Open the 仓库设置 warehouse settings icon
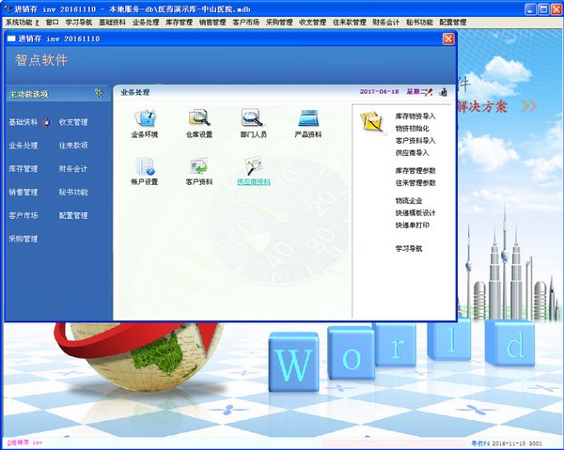The height and width of the screenshot is (450, 564). (x=198, y=119)
